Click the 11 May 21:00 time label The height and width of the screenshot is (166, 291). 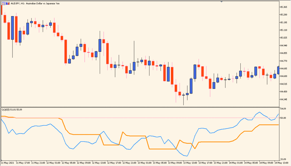point(38,163)
